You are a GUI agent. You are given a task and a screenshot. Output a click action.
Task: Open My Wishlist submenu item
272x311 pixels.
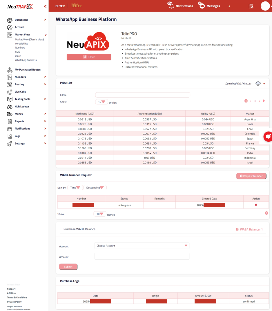pyautogui.click(x=21, y=44)
